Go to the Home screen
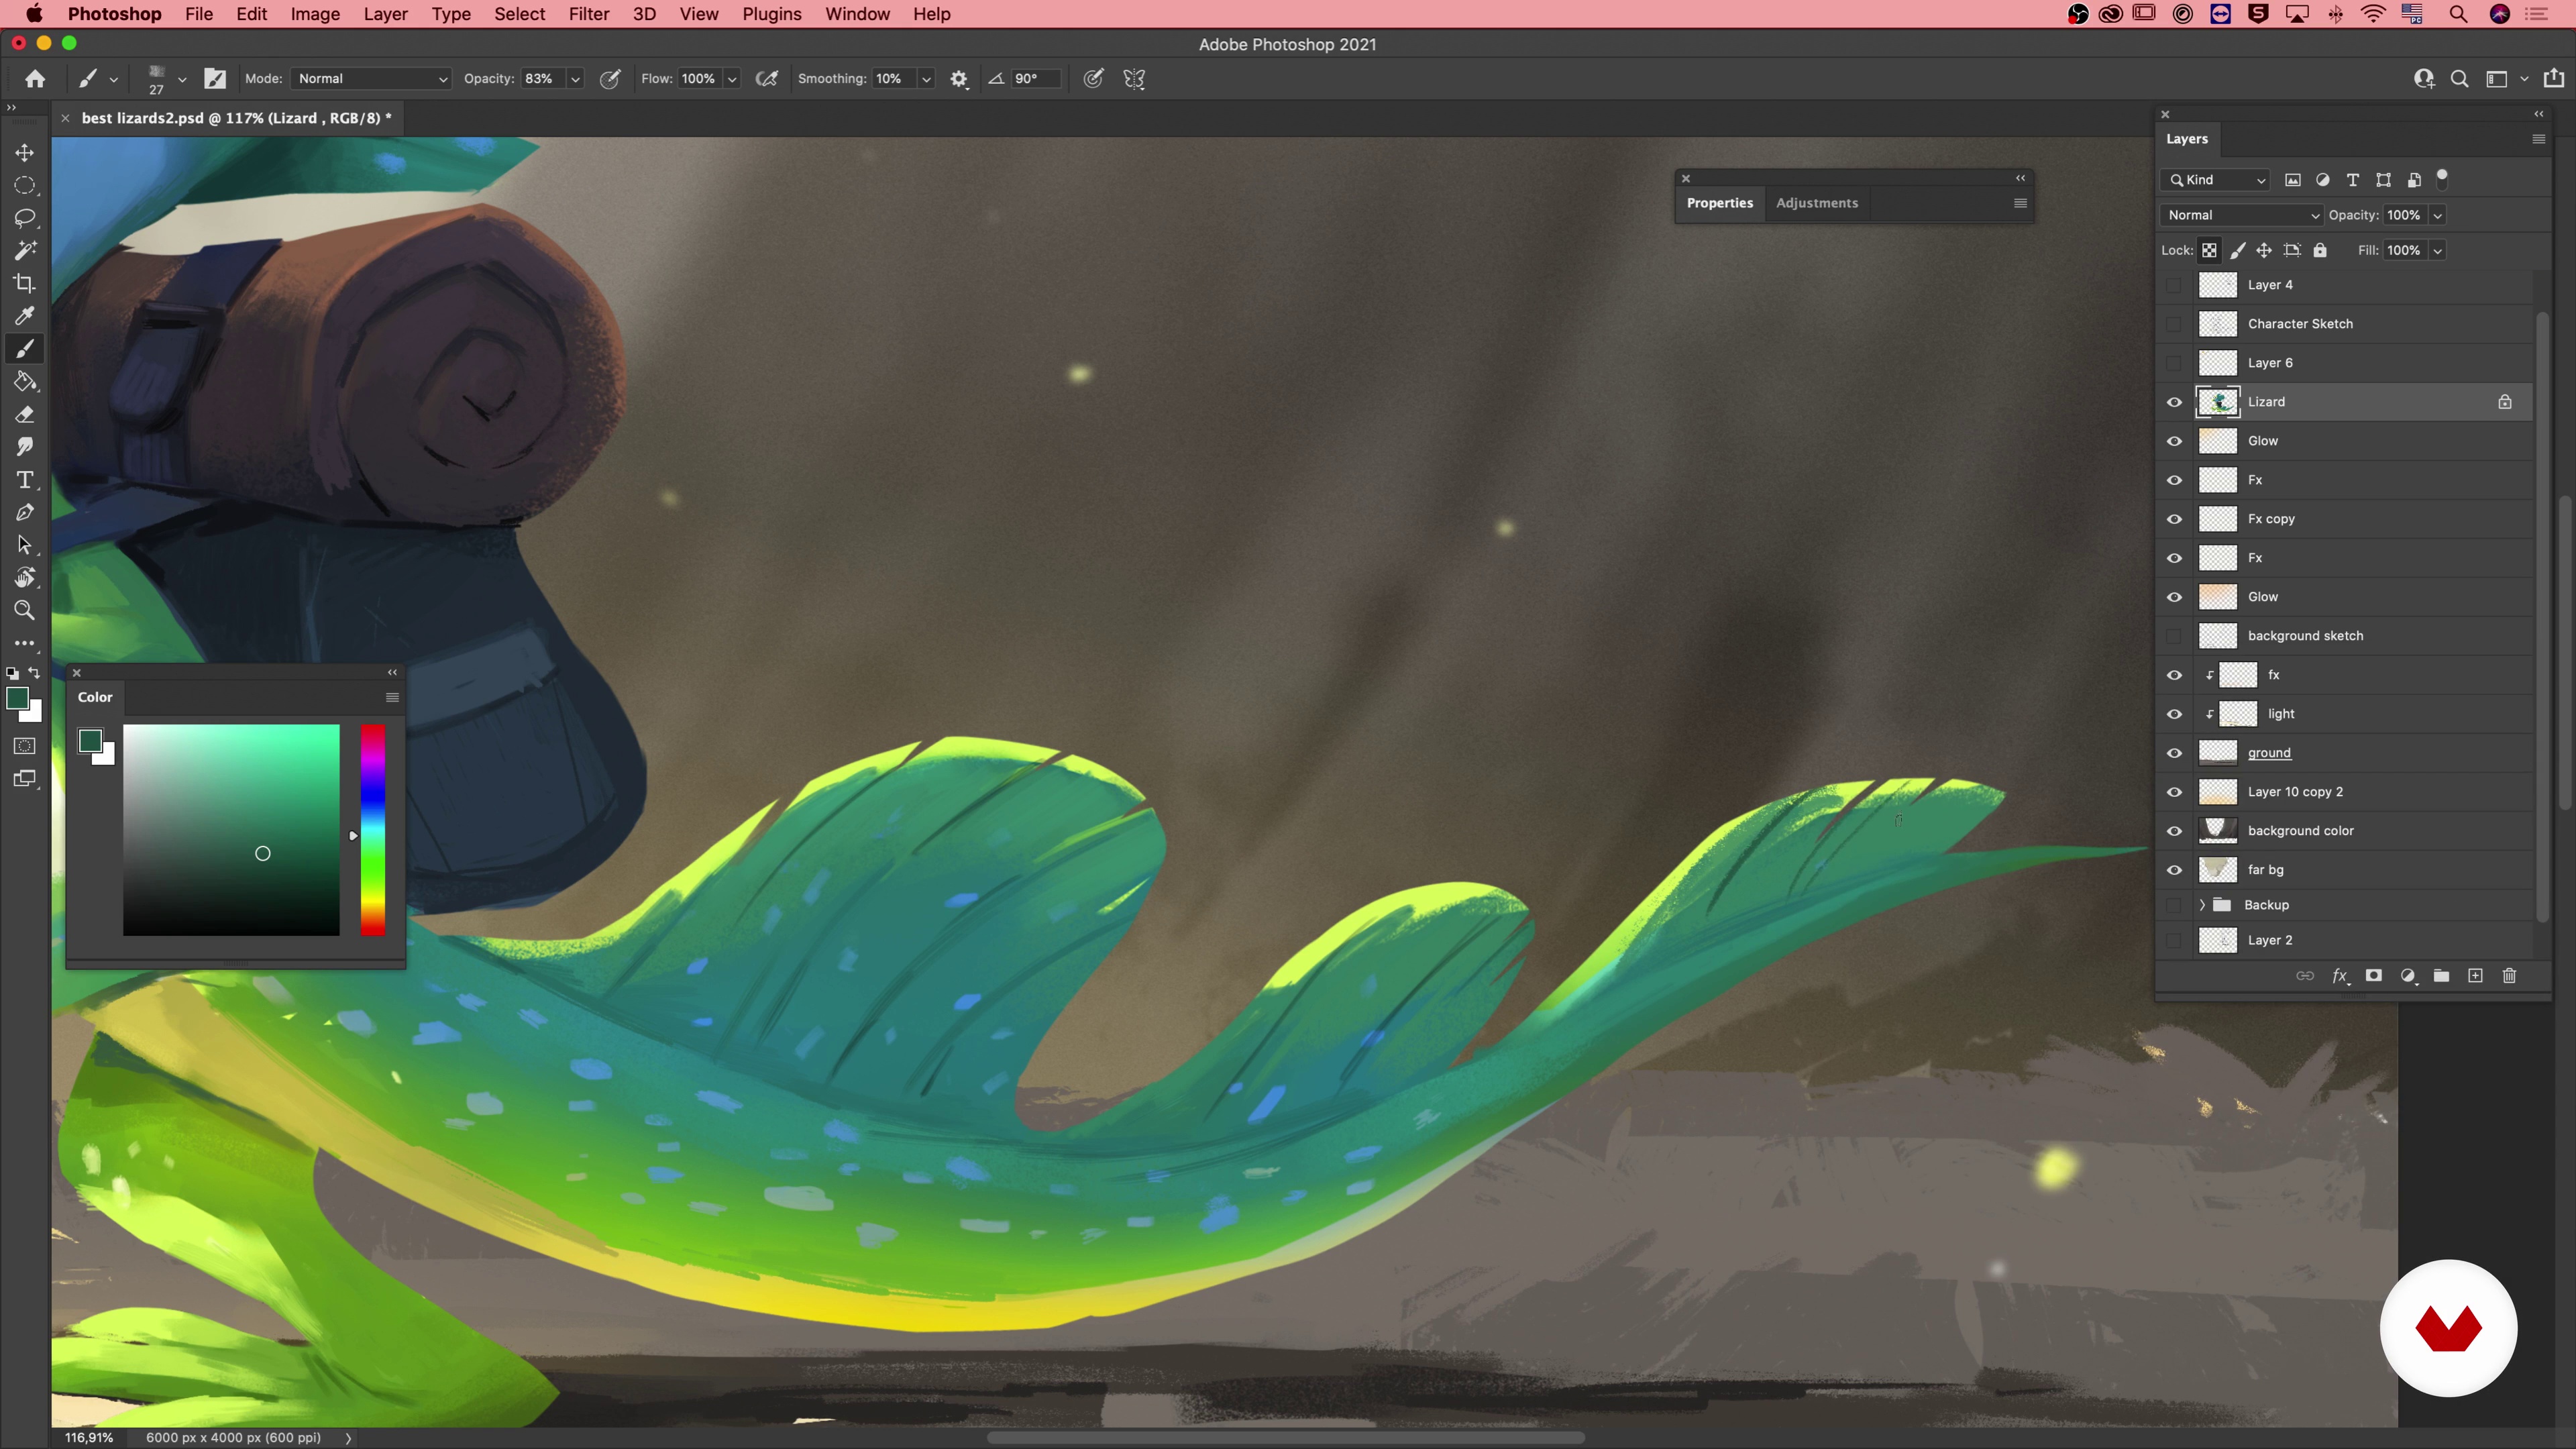2576x1449 pixels. click(35, 79)
